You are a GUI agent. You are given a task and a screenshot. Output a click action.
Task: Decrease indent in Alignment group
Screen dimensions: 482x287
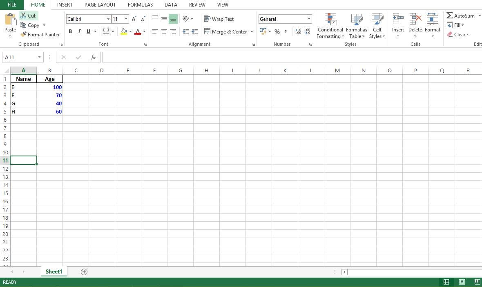point(186,31)
